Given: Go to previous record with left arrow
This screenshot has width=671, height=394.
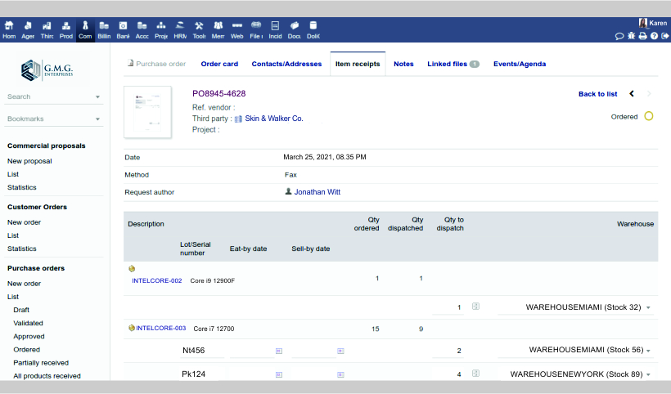Looking at the screenshot, I should click(x=632, y=94).
